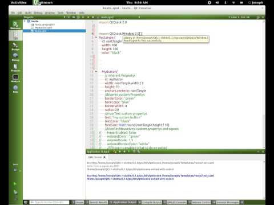Switch to Edit mode in sidebar
The width and height of the screenshot is (274, 205).
coord(15,36)
